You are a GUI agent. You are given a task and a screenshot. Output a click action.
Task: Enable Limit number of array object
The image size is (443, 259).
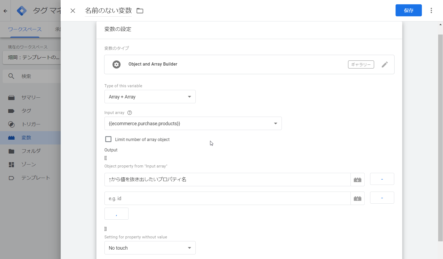[x=108, y=139]
